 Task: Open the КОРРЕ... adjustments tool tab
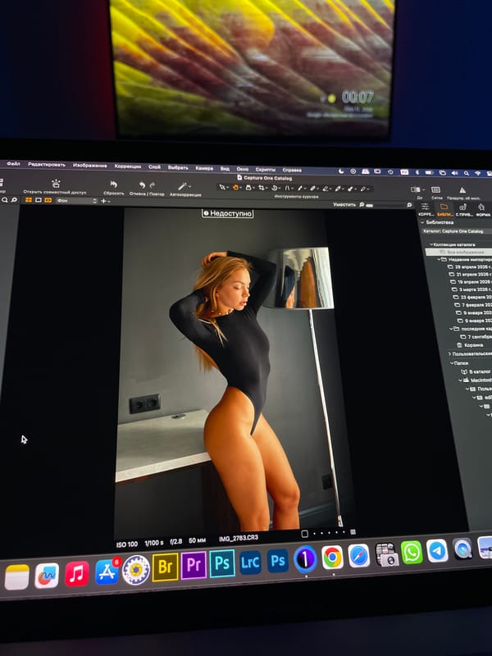pos(426,209)
